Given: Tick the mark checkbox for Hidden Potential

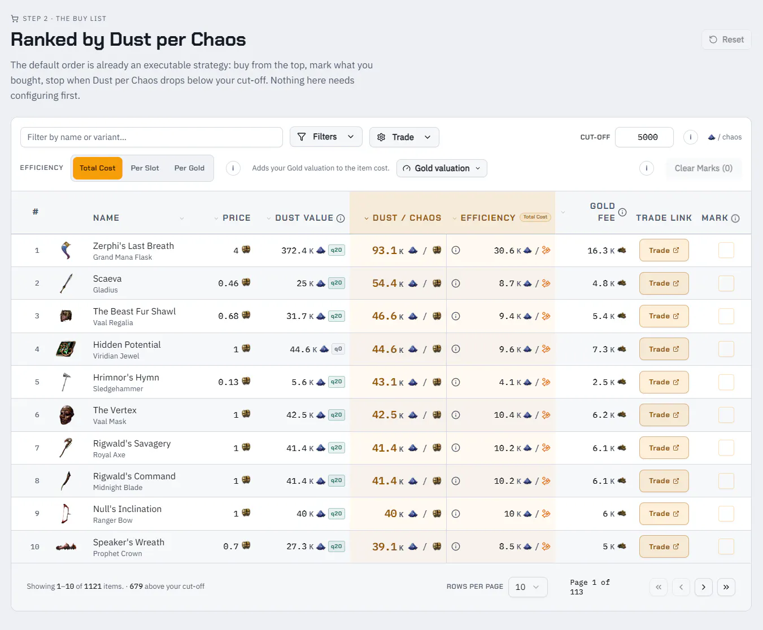Looking at the screenshot, I should click(x=726, y=349).
